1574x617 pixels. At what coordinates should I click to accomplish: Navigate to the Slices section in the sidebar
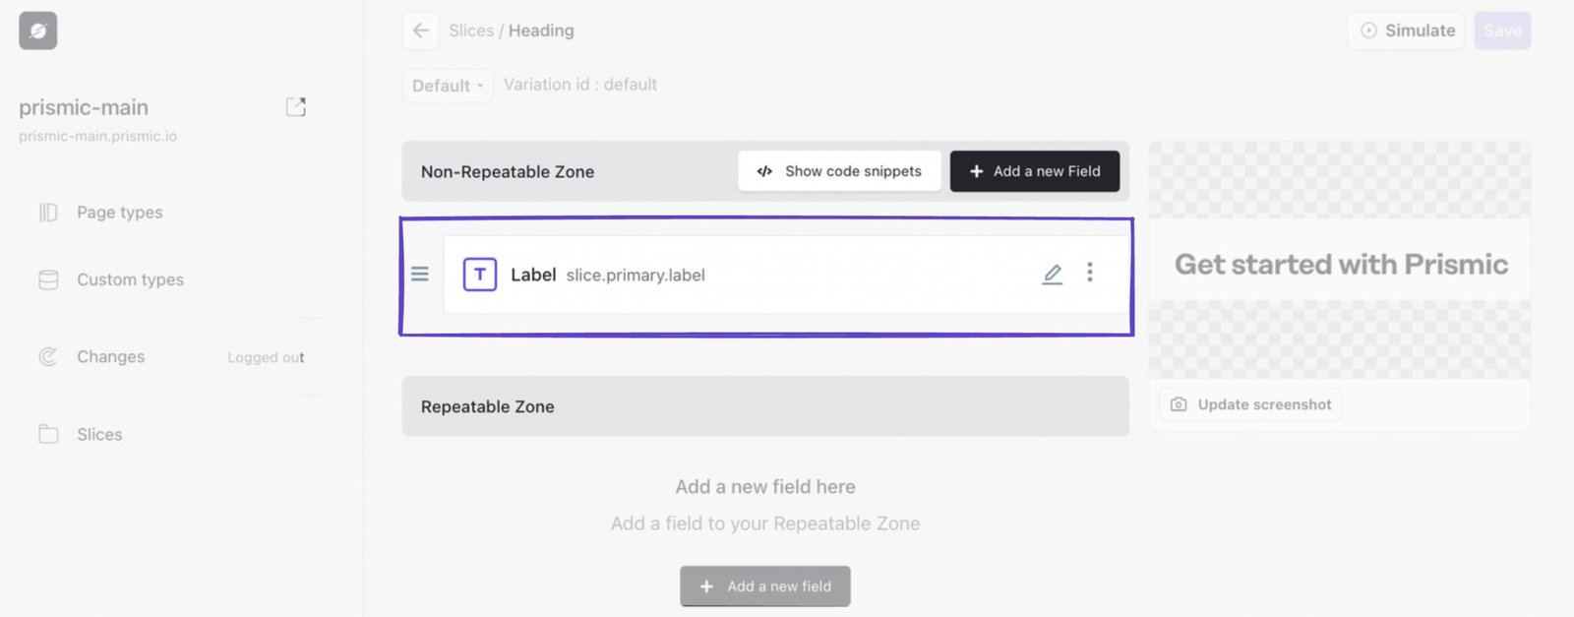click(98, 433)
